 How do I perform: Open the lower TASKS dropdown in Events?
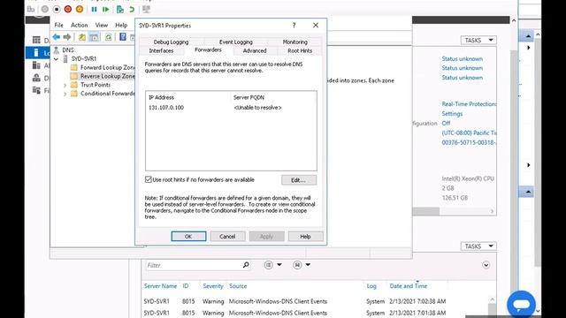coord(478,246)
